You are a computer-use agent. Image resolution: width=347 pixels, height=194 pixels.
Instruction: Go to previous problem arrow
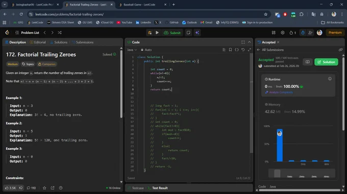[x=45, y=33]
